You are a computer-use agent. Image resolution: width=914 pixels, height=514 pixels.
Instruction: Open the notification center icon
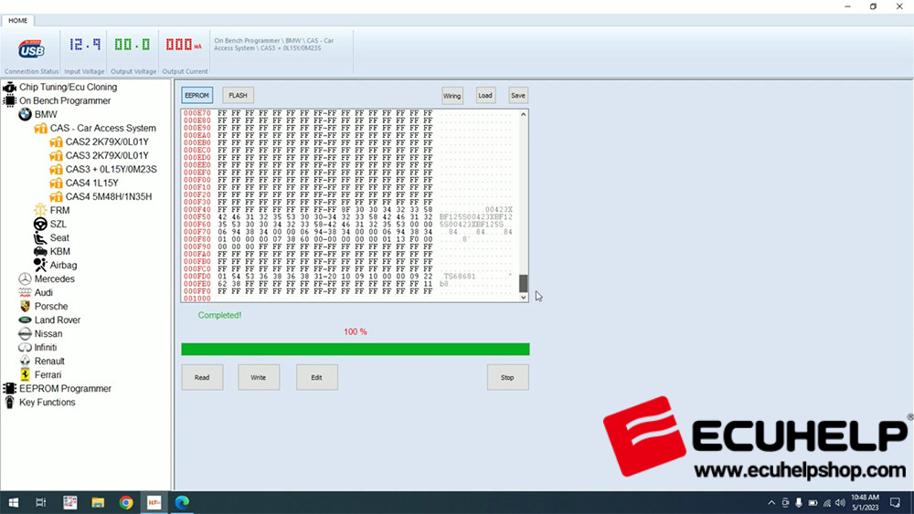click(x=896, y=503)
